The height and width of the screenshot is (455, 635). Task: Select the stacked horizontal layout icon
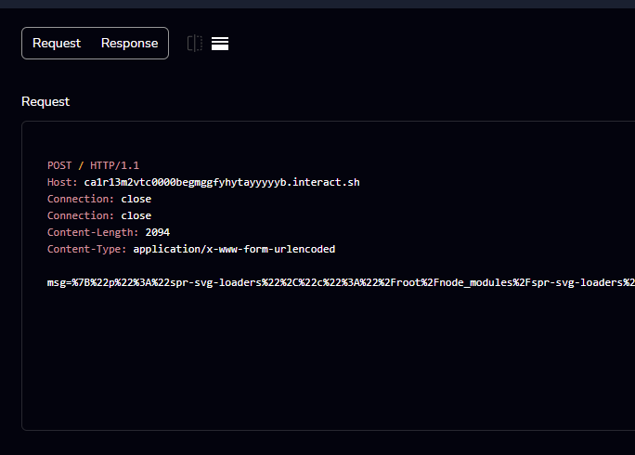[x=220, y=44]
